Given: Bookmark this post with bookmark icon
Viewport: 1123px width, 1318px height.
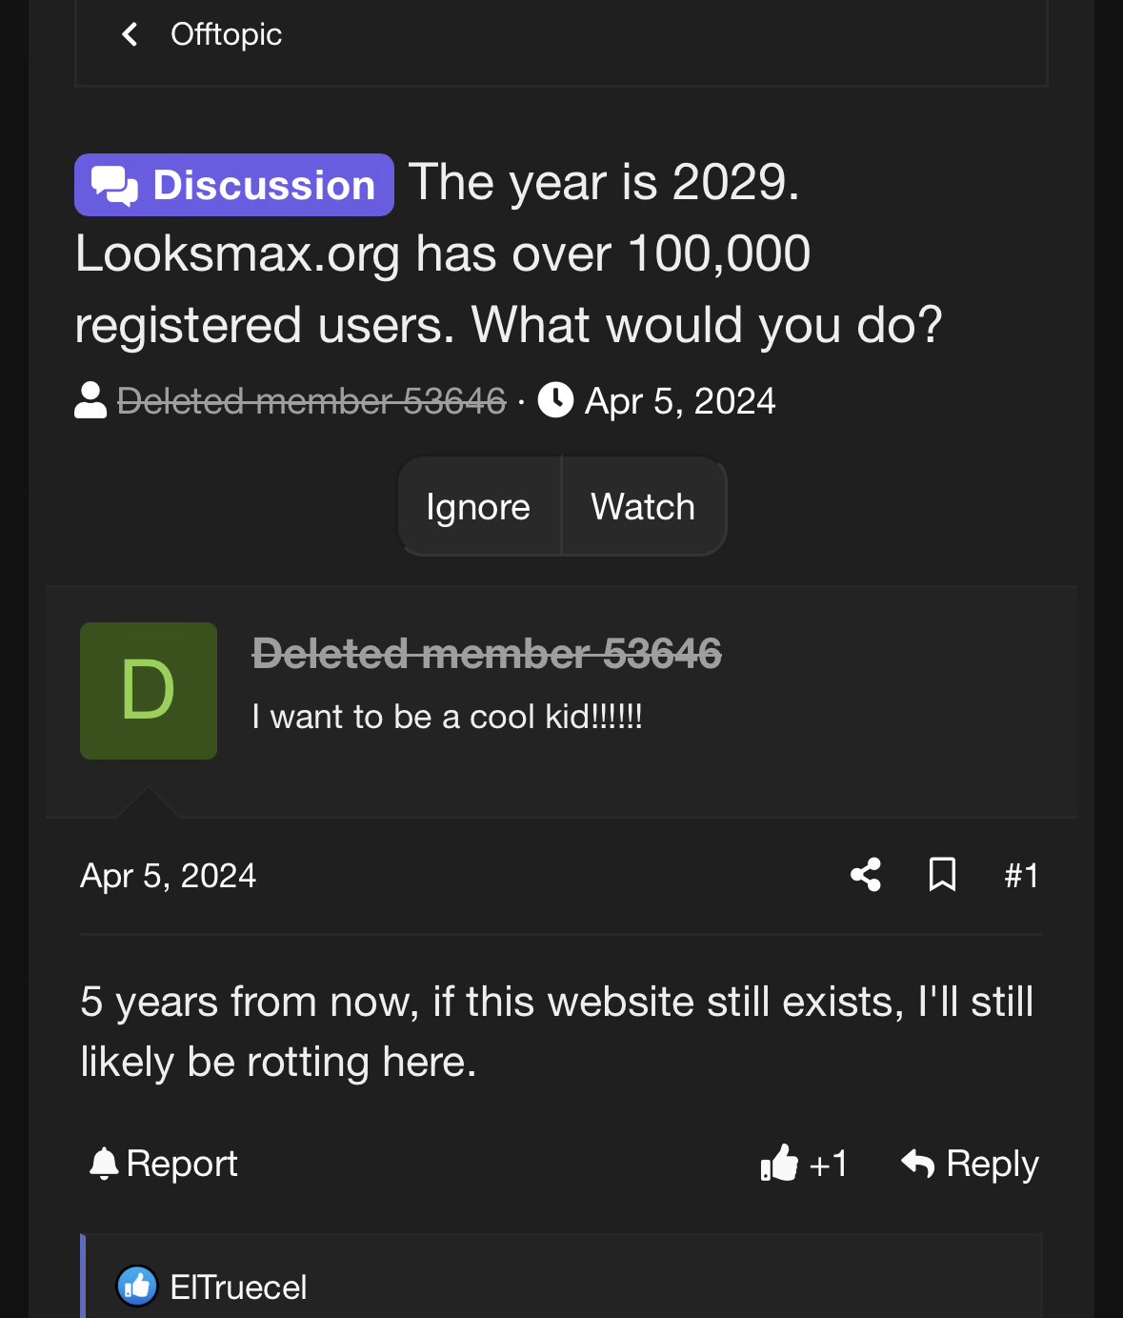Looking at the screenshot, I should coord(942,875).
